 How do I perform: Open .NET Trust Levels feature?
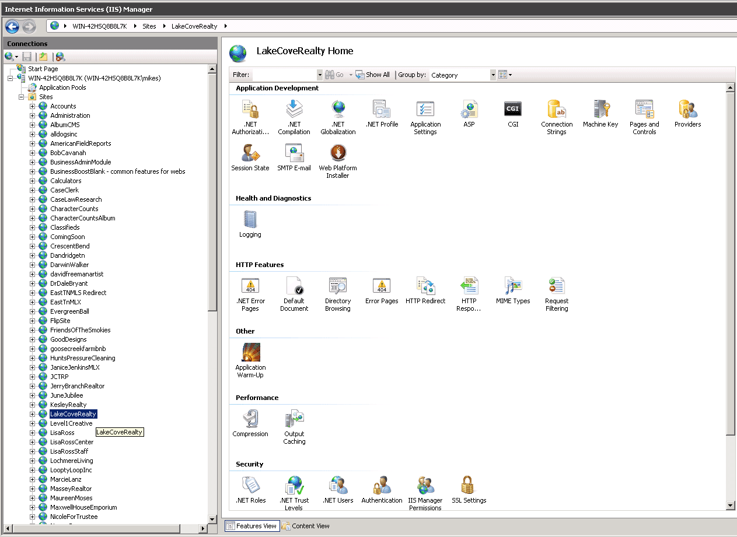click(294, 493)
